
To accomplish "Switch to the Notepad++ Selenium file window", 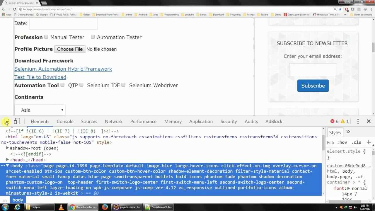I will [158, 207].
